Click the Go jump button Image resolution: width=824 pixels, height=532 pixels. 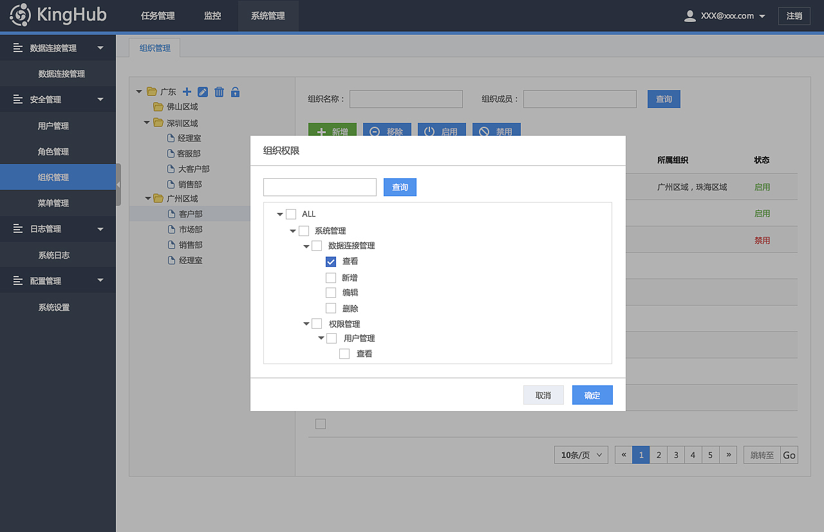click(x=789, y=455)
